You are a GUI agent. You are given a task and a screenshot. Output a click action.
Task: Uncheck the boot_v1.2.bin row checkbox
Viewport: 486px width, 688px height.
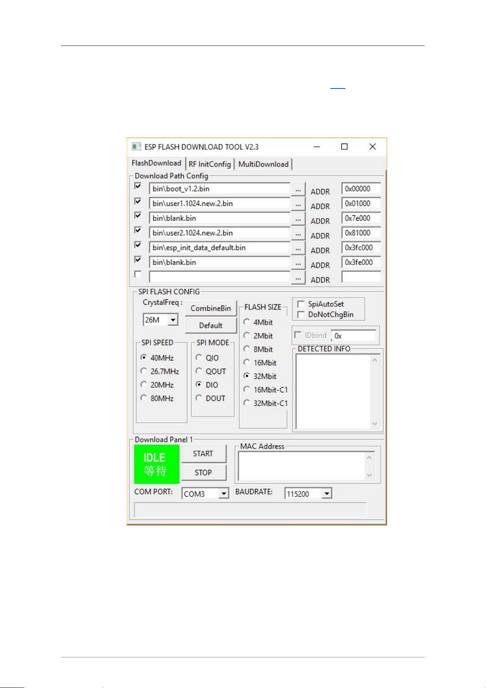(138, 186)
